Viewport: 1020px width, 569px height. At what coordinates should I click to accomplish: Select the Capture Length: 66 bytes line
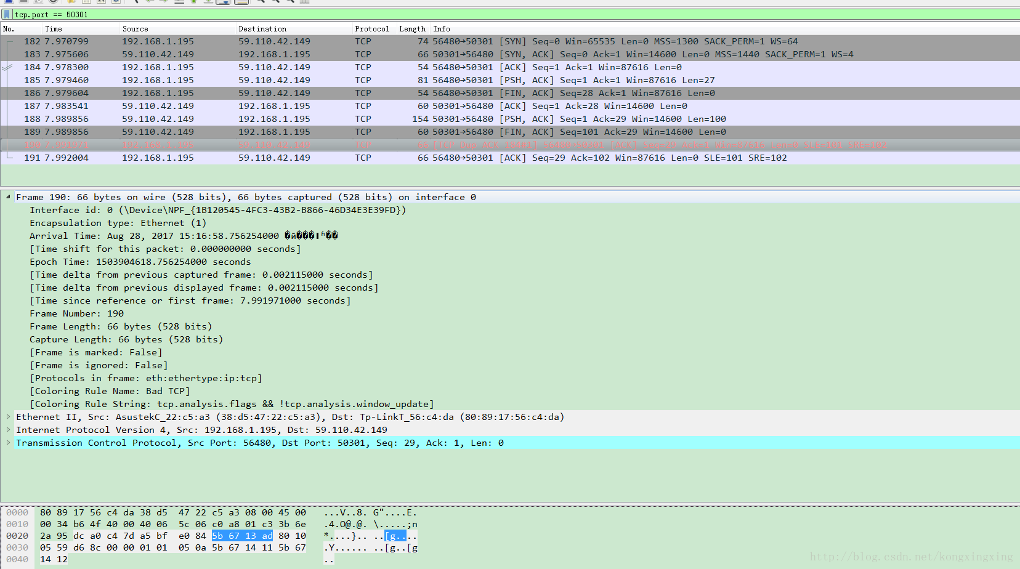[x=126, y=339]
